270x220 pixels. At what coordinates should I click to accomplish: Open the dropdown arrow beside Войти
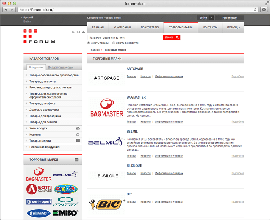211,18
